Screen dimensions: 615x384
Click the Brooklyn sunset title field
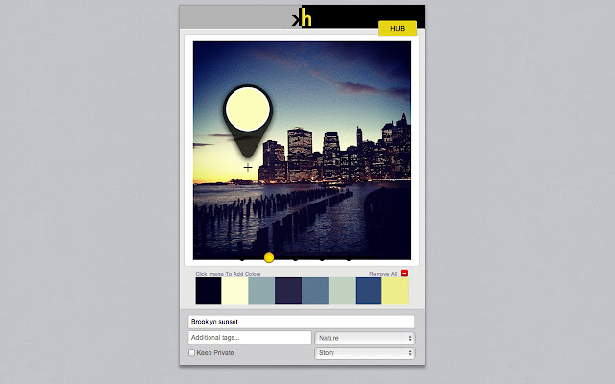pyautogui.click(x=301, y=322)
